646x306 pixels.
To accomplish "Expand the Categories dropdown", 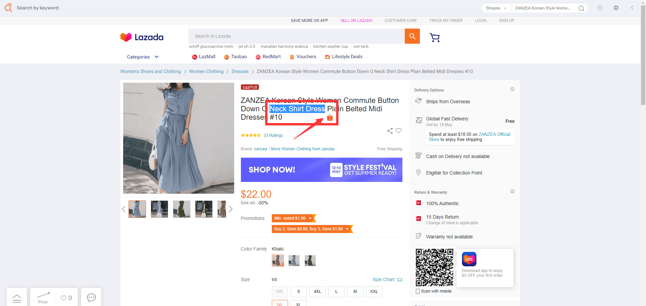I will (143, 57).
